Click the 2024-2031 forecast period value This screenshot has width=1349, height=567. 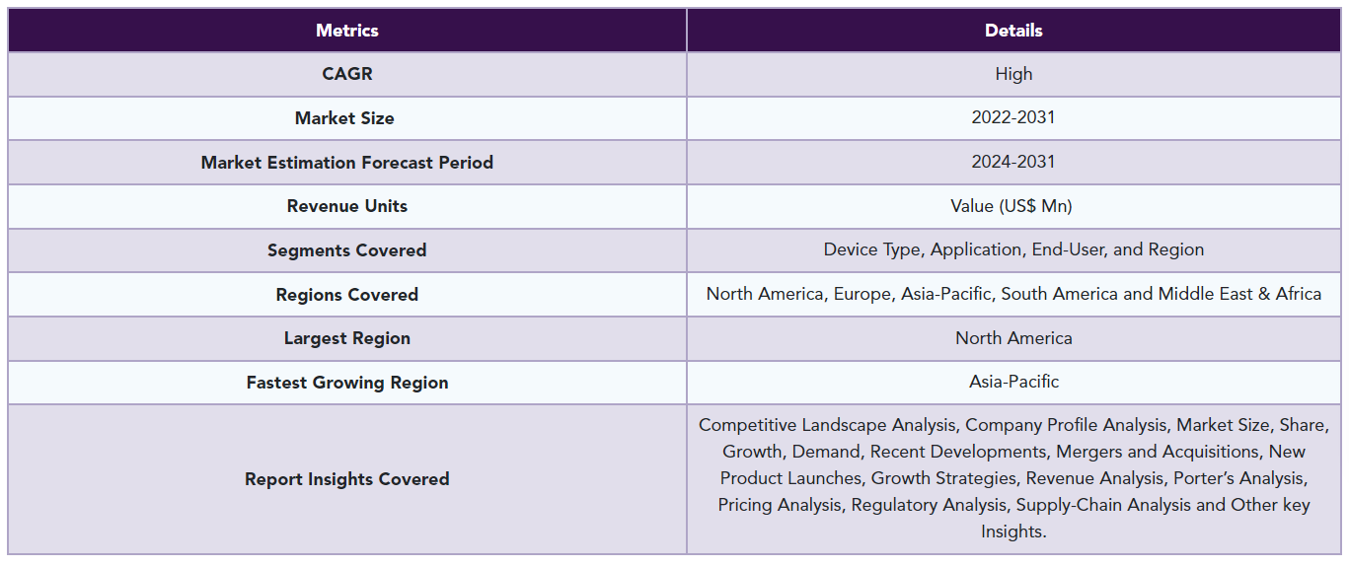1013,162
